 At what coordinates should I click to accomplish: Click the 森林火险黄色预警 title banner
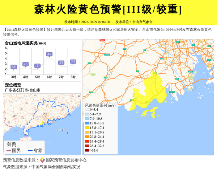click(108, 9)
